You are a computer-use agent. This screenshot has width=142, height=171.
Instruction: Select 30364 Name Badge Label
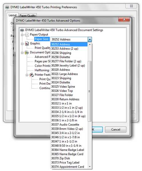click(69, 150)
